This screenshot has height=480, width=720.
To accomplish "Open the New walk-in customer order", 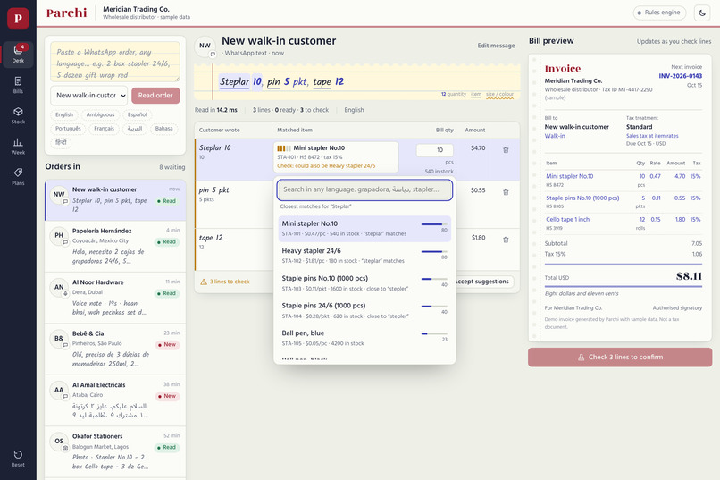I will coord(115,201).
